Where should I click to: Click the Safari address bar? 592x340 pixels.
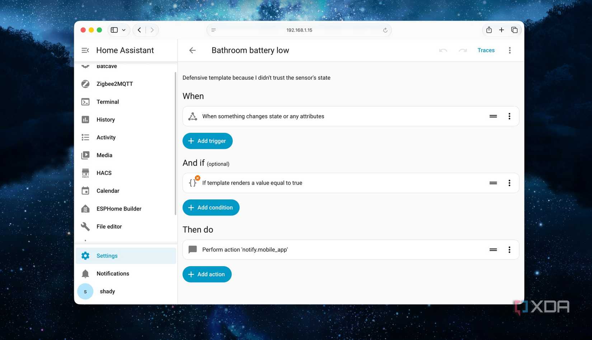pyautogui.click(x=299, y=30)
